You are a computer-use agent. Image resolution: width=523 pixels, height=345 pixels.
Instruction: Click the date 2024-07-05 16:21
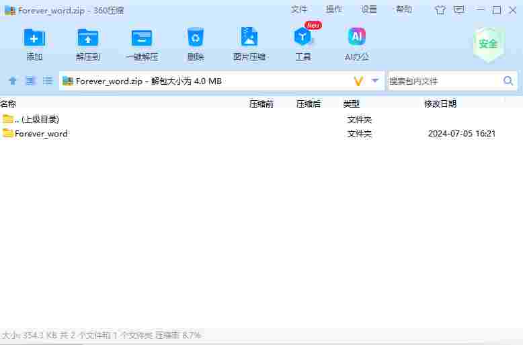(x=462, y=133)
